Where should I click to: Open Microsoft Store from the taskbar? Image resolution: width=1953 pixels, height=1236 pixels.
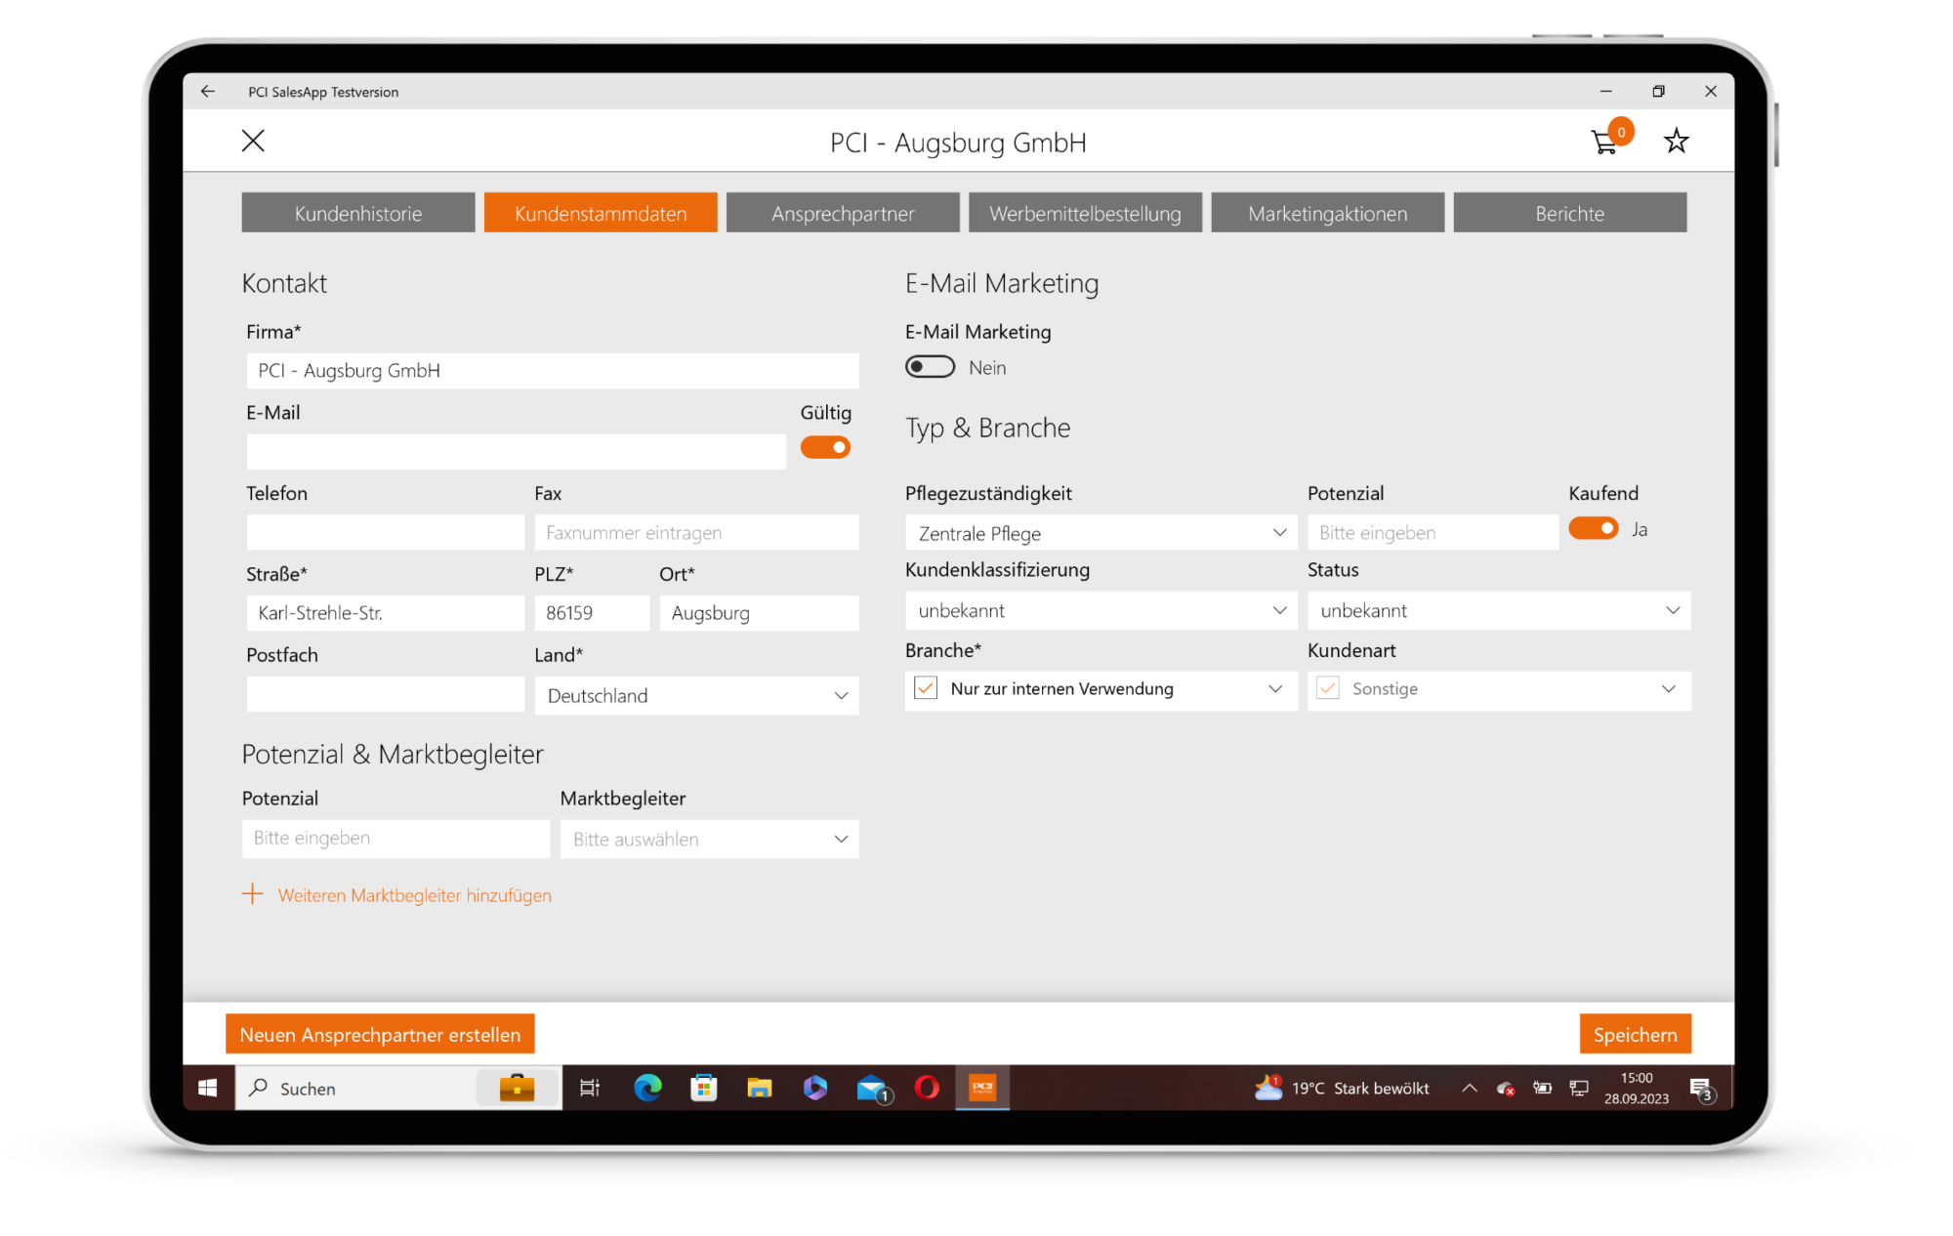703,1088
